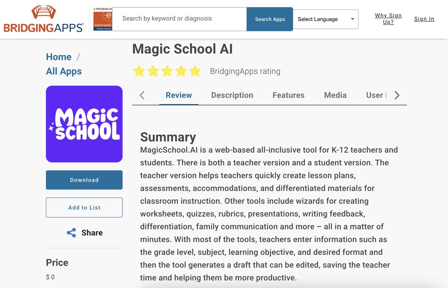Image resolution: width=448 pixels, height=288 pixels.
Task: Open the partially visible User tab
Action: (x=376, y=95)
